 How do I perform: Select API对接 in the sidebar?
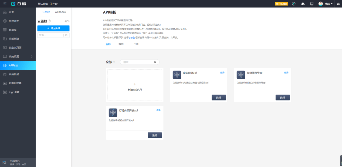click(18, 65)
